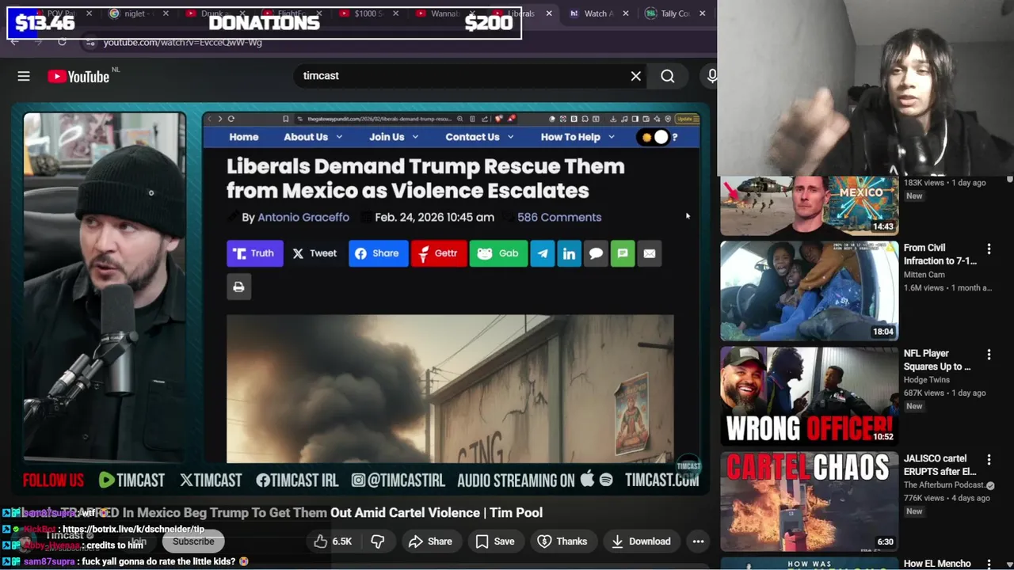Start voice search with microphone icon
Viewport: 1014px width, 570px height.
click(x=711, y=76)
